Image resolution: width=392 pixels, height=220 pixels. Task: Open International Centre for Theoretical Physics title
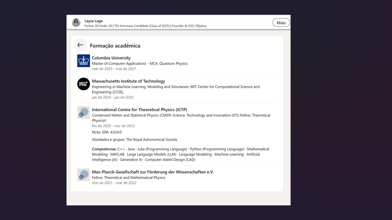(139, 110)
